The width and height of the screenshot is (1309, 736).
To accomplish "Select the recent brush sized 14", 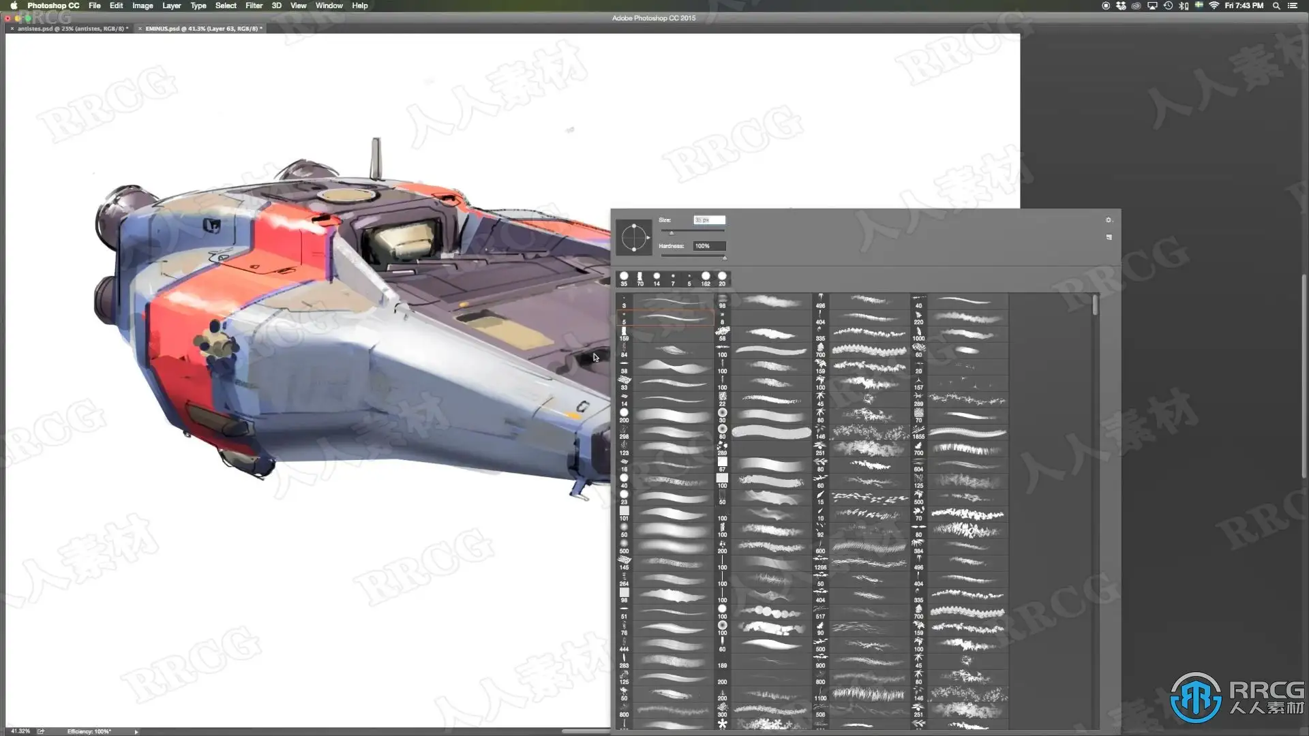I will click(657, 278).
